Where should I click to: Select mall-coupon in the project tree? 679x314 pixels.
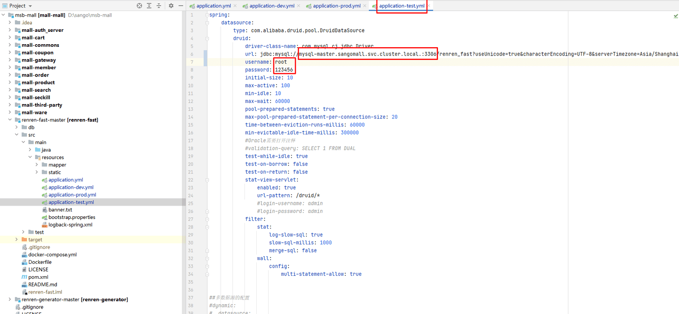coord(38,53)
